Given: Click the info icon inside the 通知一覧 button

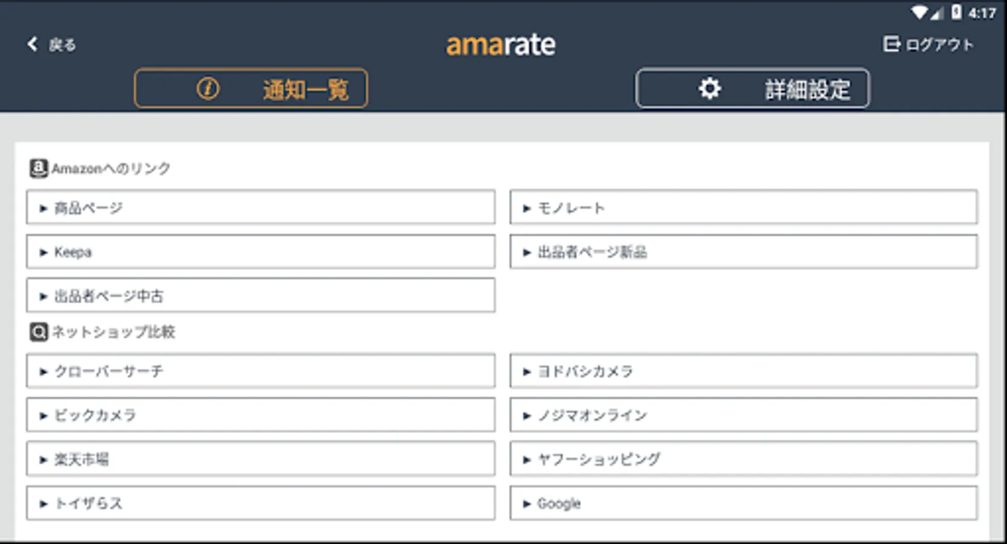Looking at the screenshot, I should coord(209,88).
